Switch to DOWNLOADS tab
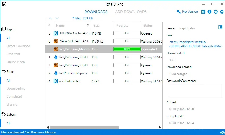Screen dimensions: 225x135 point(96,12)
